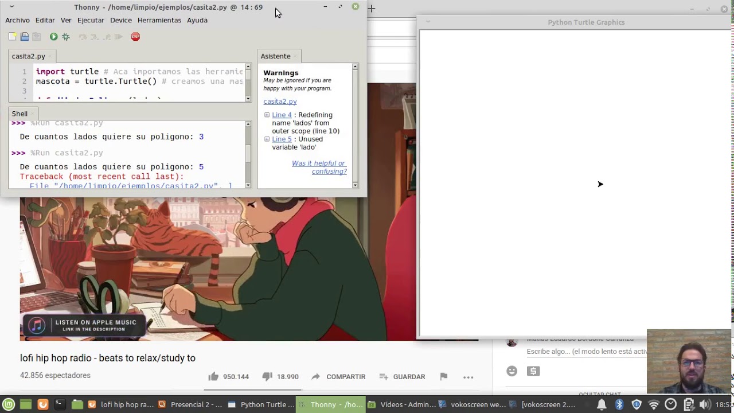
Task: Click editor vertical scrollbar up arrow
Action: click(248, 67)
